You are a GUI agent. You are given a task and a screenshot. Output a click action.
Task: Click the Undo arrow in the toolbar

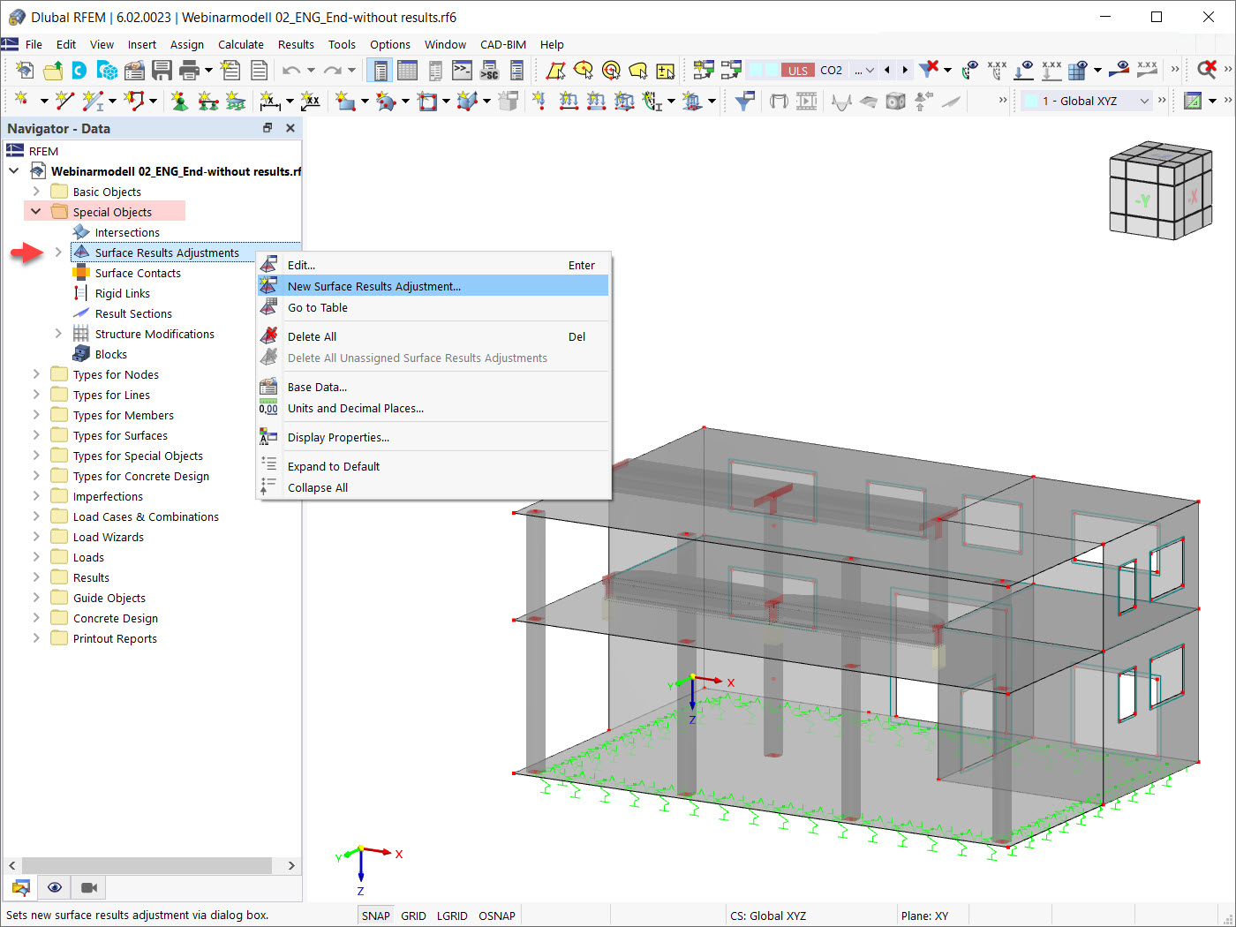[x=291, y=70]
